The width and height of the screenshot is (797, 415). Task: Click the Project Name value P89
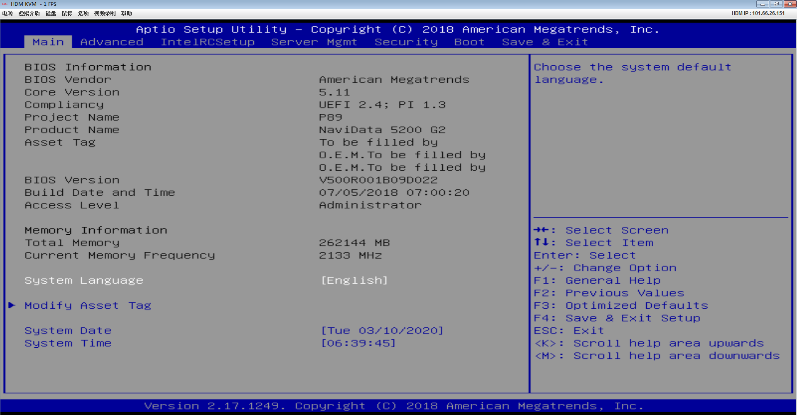click(331, 117)
